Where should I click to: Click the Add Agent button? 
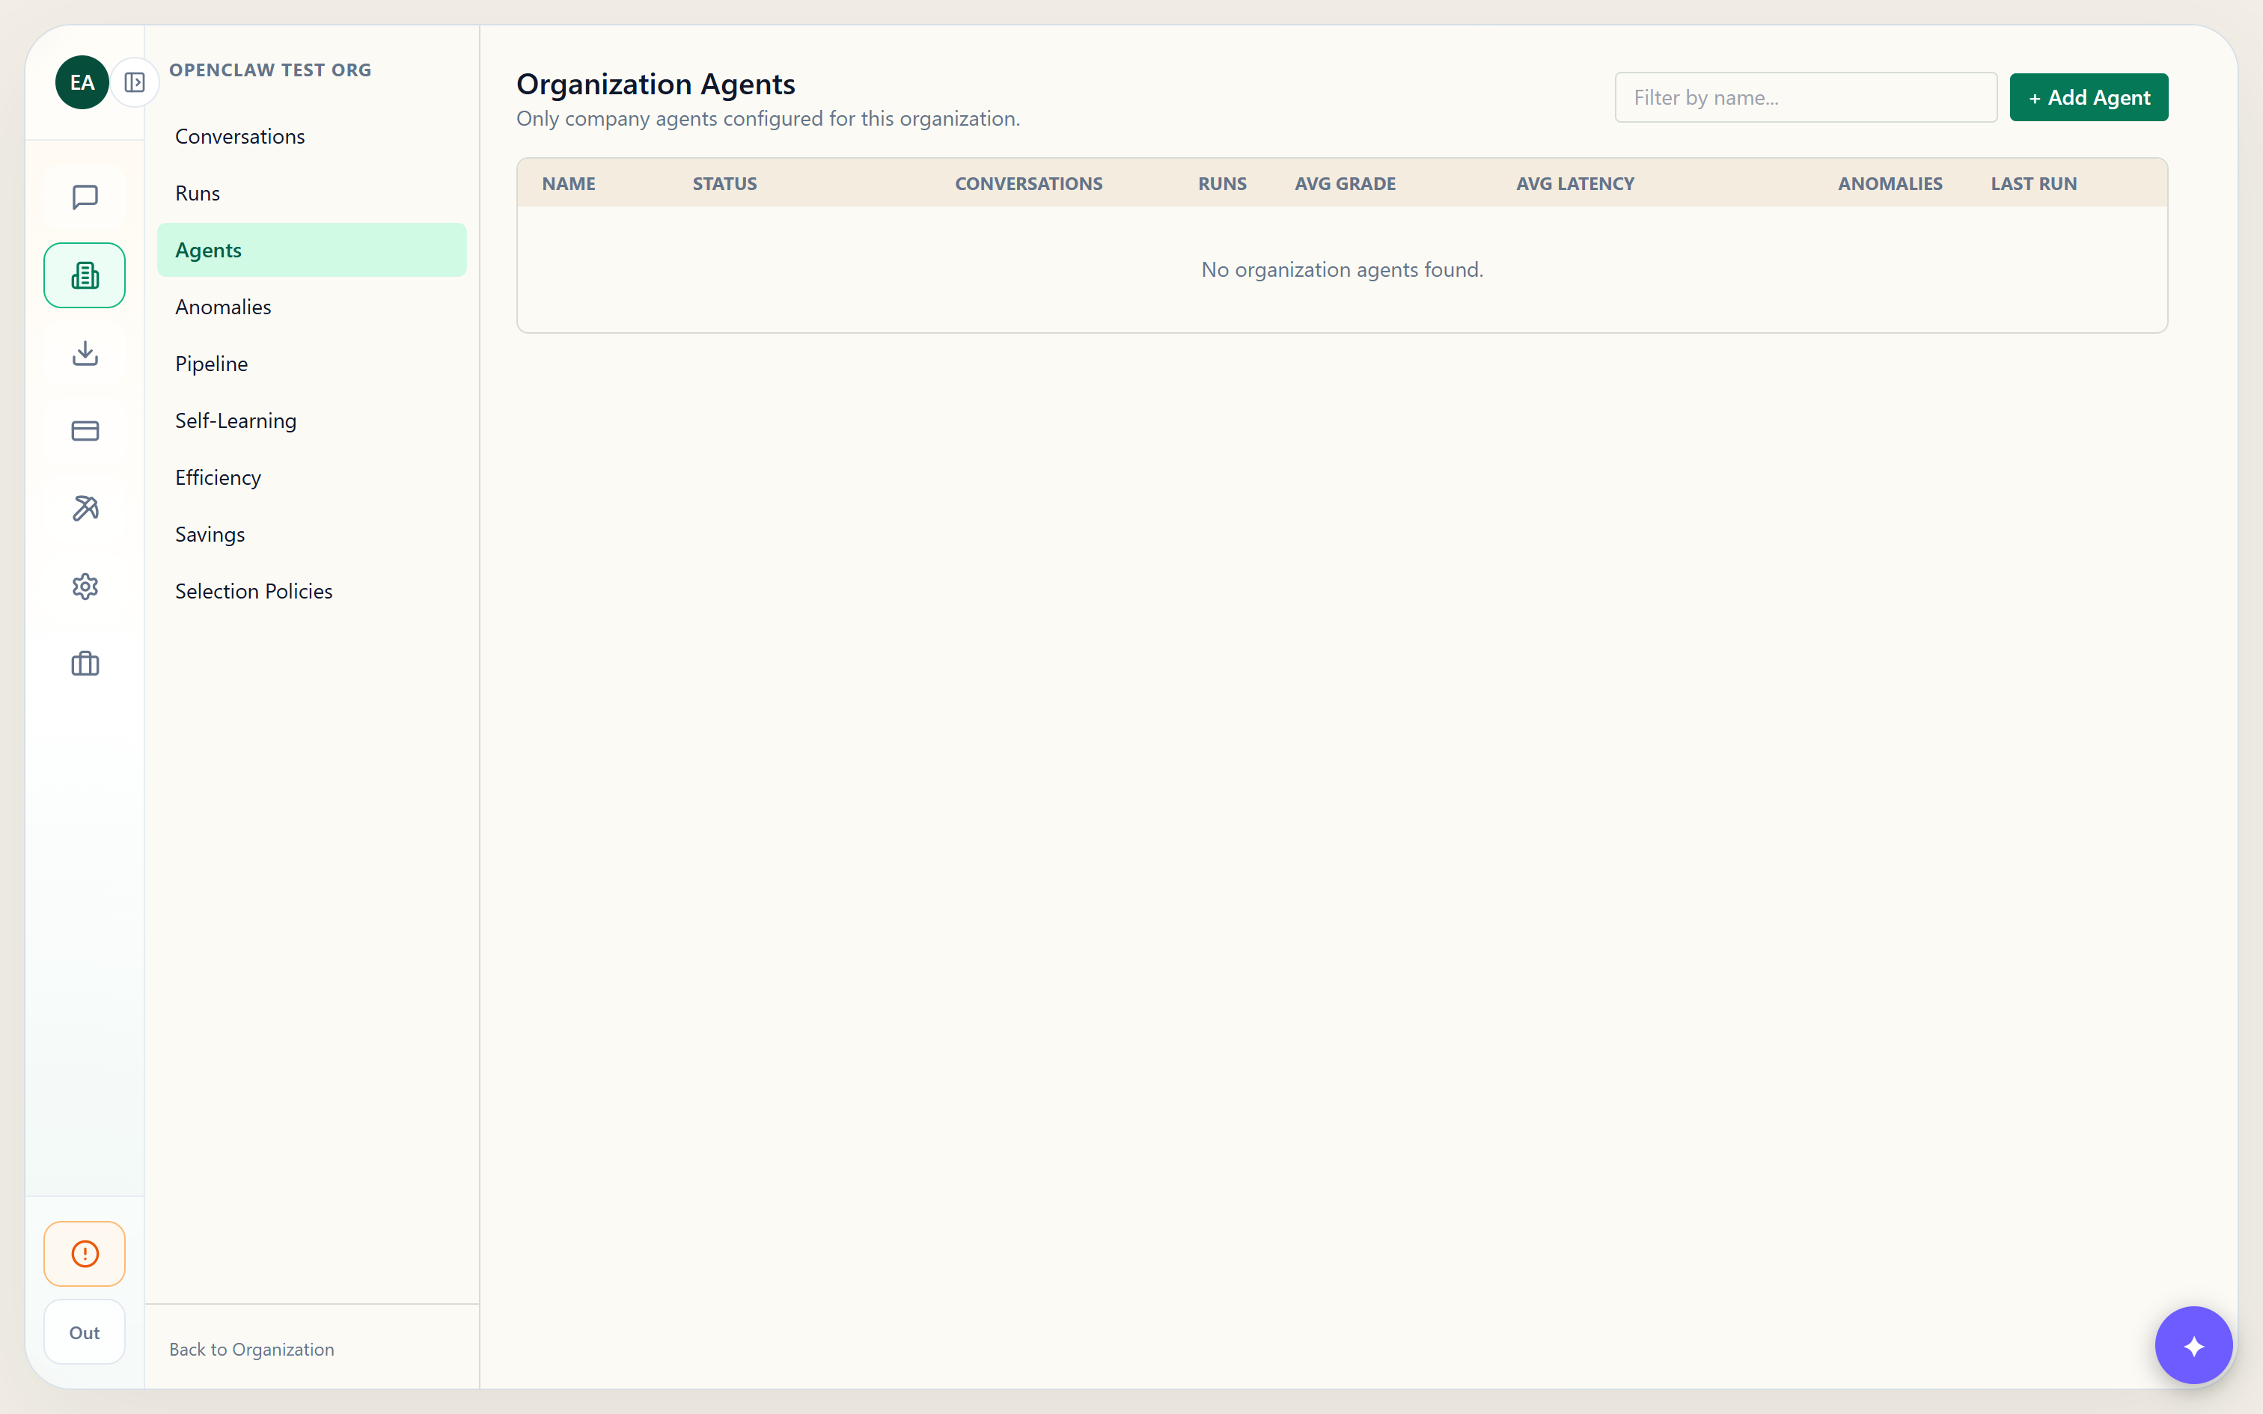click(2089, 97)
